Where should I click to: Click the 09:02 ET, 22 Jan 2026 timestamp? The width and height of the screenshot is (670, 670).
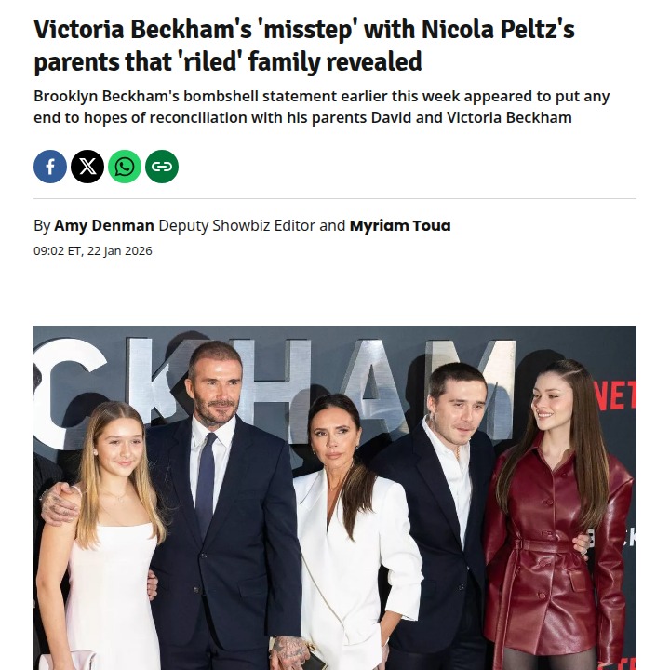[93, 251]
